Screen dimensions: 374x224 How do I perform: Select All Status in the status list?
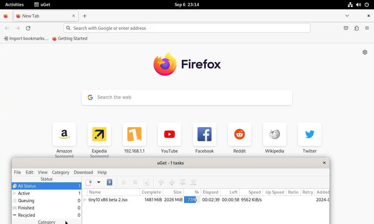(x=46, y=186)
